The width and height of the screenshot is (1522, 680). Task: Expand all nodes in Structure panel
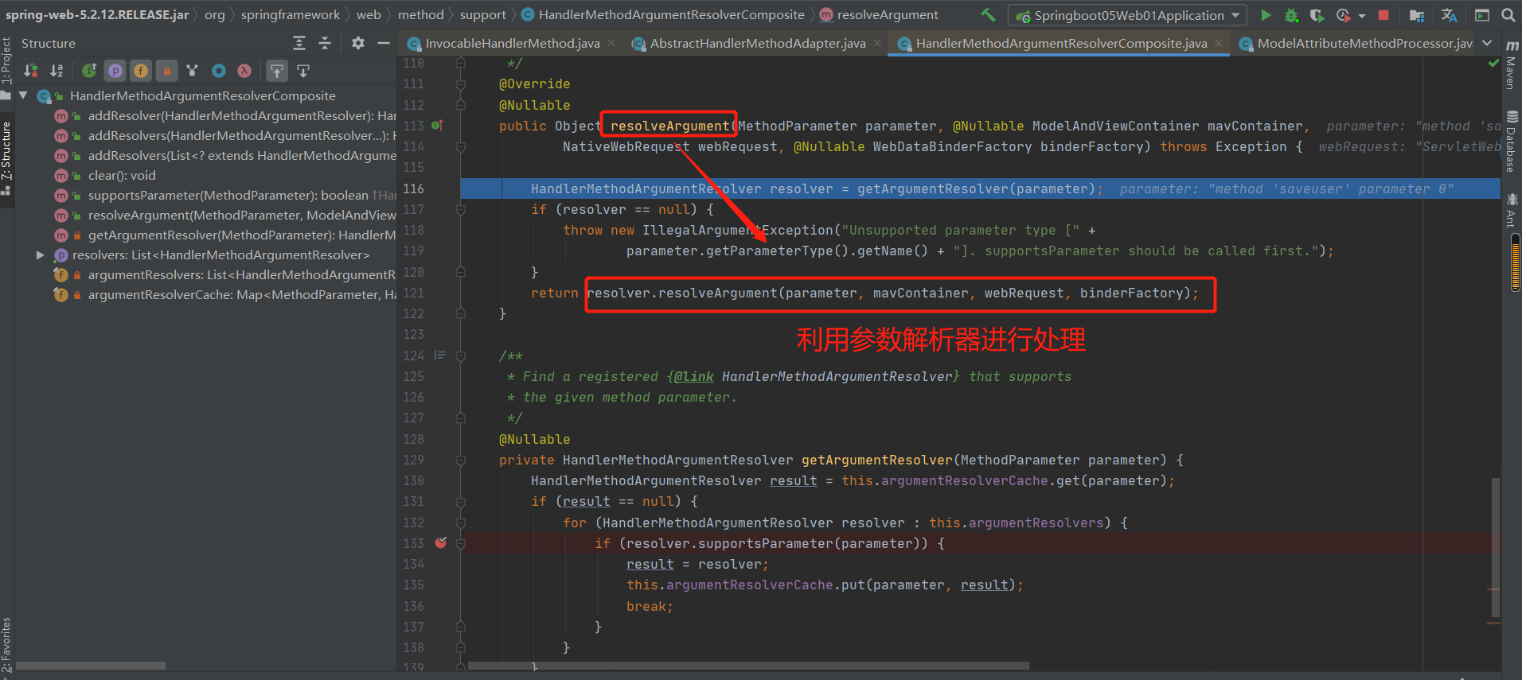tap(299, 43)
